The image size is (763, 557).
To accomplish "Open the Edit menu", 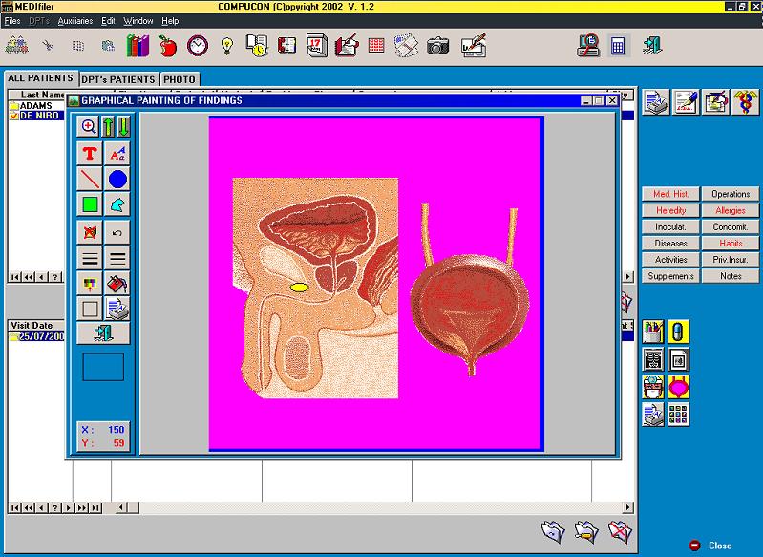I will [108, 21].
